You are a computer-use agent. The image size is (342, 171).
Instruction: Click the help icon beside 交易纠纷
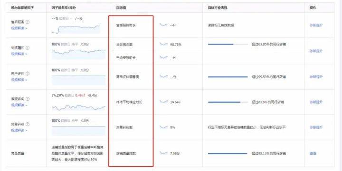point(28,124)
